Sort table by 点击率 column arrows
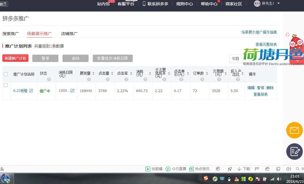304x184 pixels. (x=131, y=74)
